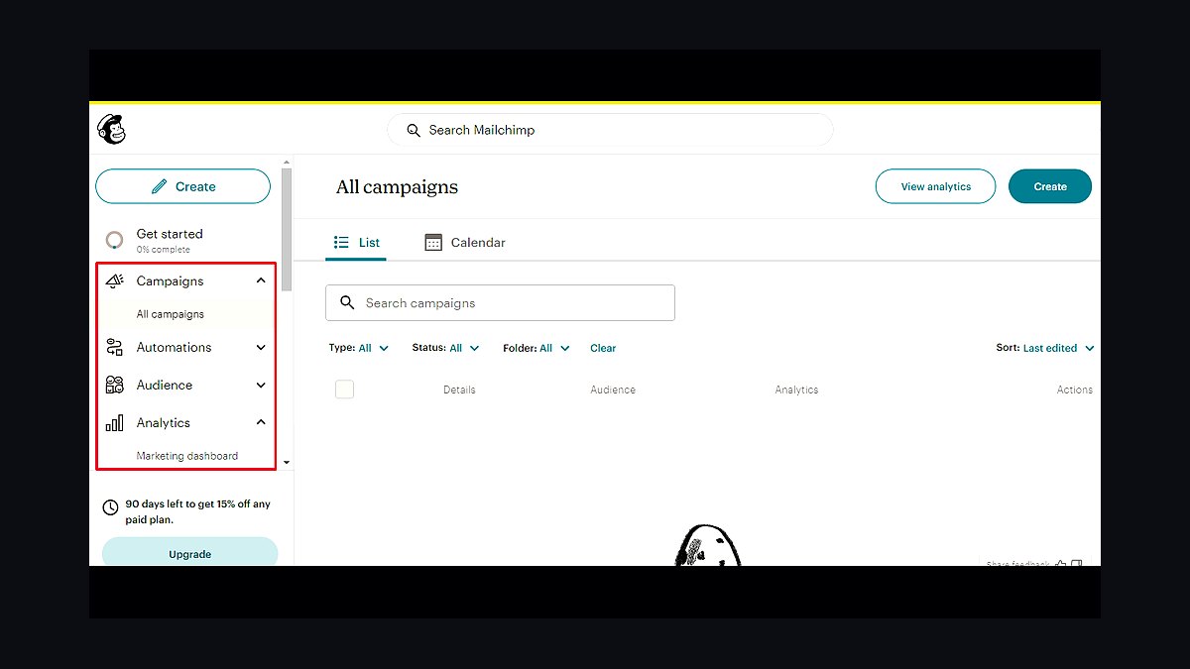Expand the Automations section chevron
The height and width of the screenshot is (669, 1190).
point(261,347)
